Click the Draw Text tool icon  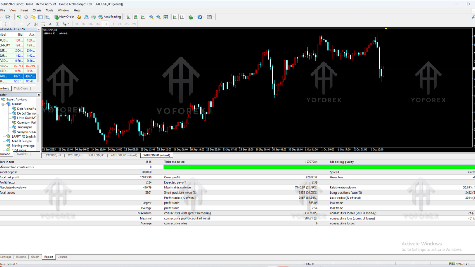click(50, 24)
